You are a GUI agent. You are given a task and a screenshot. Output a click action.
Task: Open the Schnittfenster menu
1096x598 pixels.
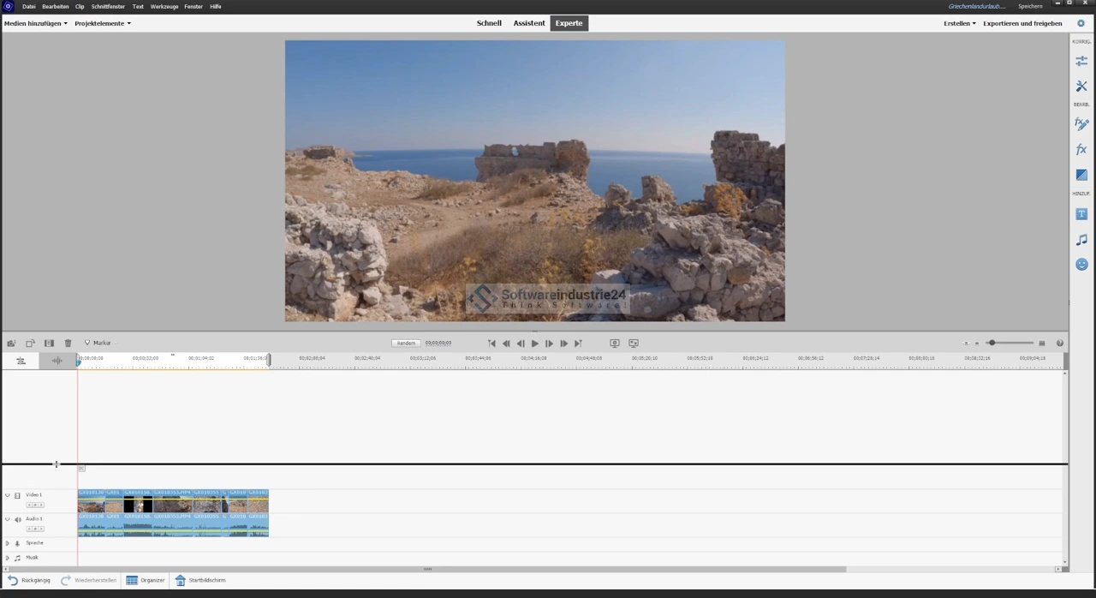(108, 6)
